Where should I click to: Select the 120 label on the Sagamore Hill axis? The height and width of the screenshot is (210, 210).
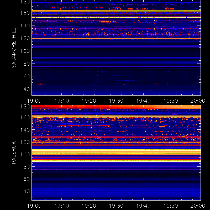click(x=25, y=38)
